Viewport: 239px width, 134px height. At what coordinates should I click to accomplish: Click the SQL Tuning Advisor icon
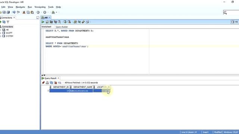[59, 22]
